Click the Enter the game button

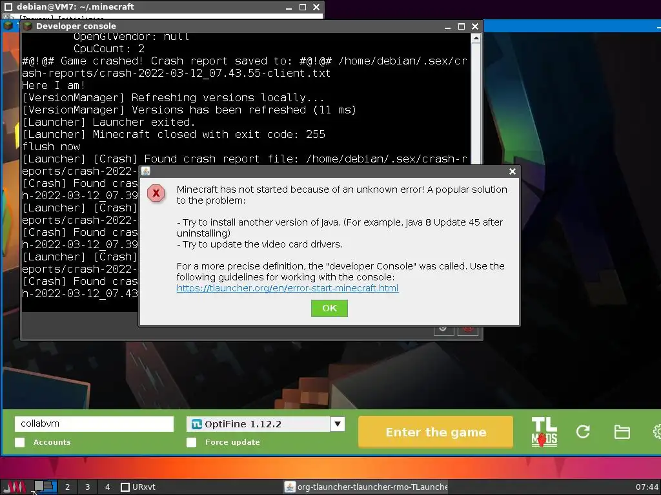(436, 432)
